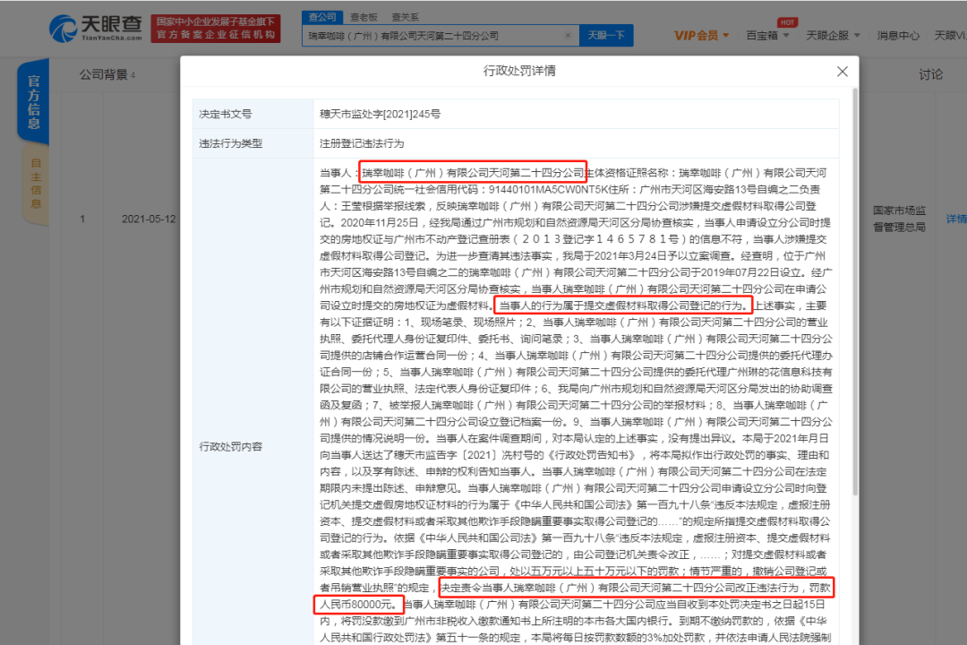Click the 详情 link in the row
The image size is (967, 645).
956,219
